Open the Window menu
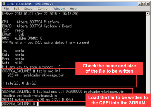152x108 pixels. coord(59,9)
